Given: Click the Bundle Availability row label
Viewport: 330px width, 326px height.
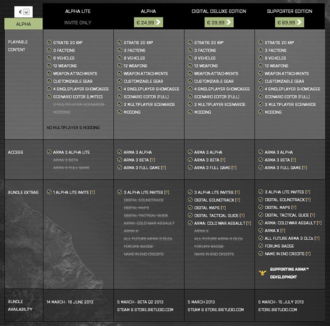Looking at the screenshot, I should point(20,305).
